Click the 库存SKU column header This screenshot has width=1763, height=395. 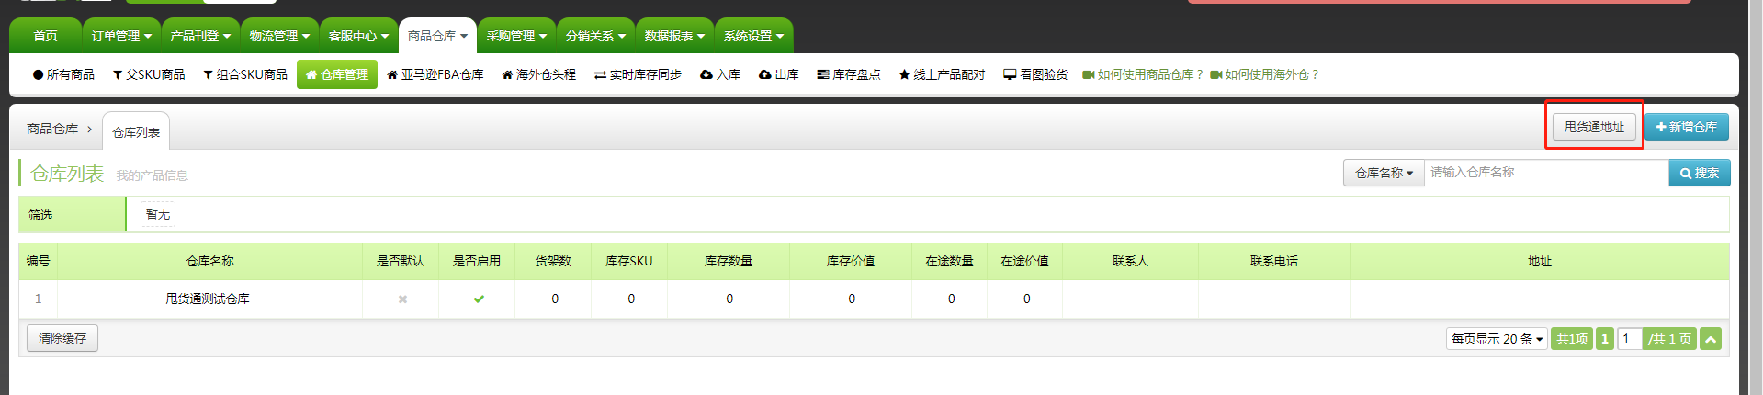click(x=629, y=262)
